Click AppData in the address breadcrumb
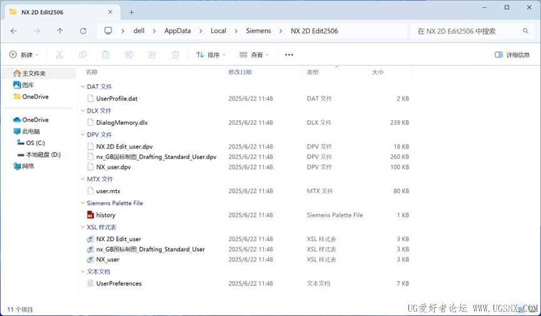Viewport: 541px width, 316px height. [x=178, y=31]
